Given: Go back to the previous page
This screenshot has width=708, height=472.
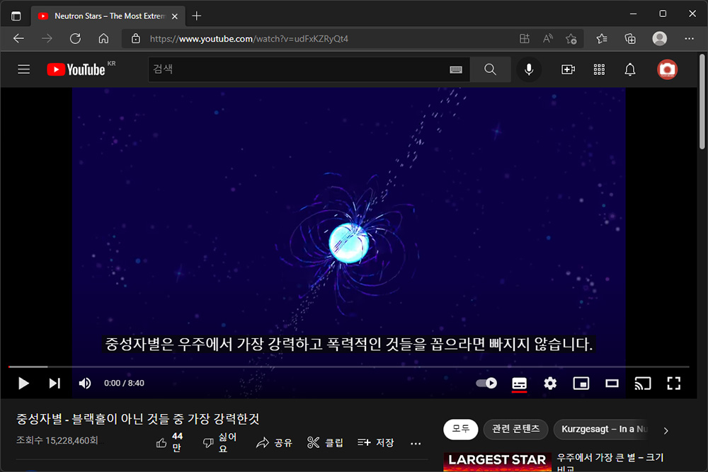Looking at the screenshot, I should point(19,39).
